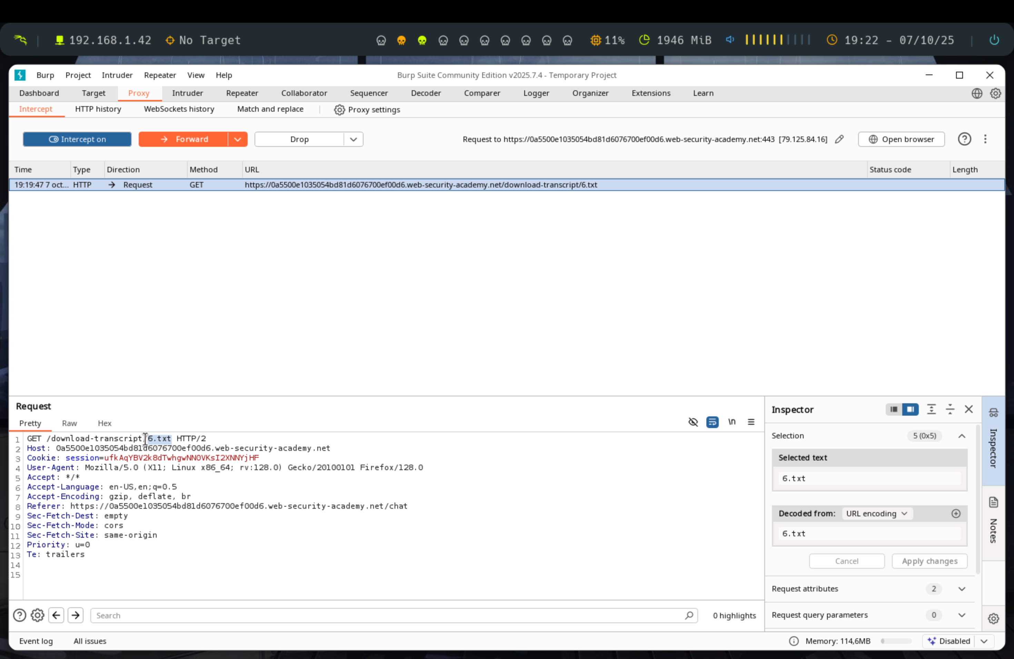Go to previous search match arrow

[56, 615]
